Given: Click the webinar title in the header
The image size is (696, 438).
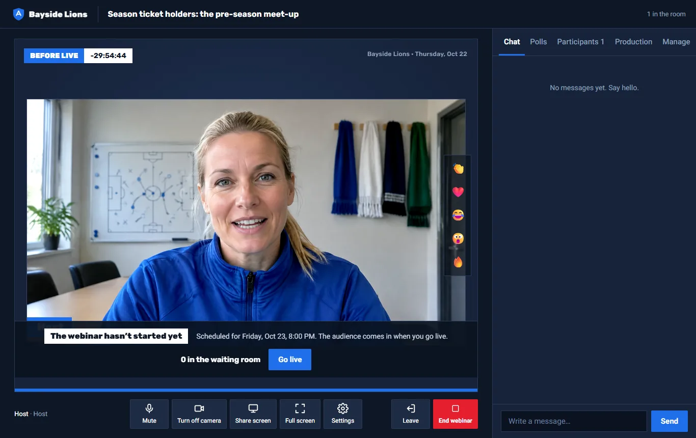Looking at the screenshot, I should point(203,14).
